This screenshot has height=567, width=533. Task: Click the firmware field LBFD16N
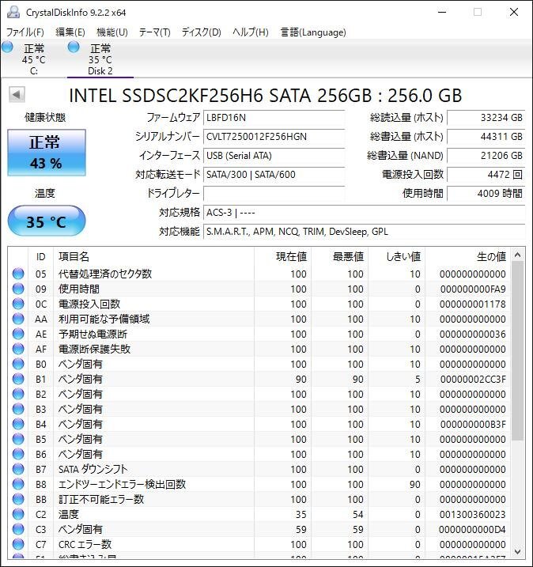[x=274, y=118]
